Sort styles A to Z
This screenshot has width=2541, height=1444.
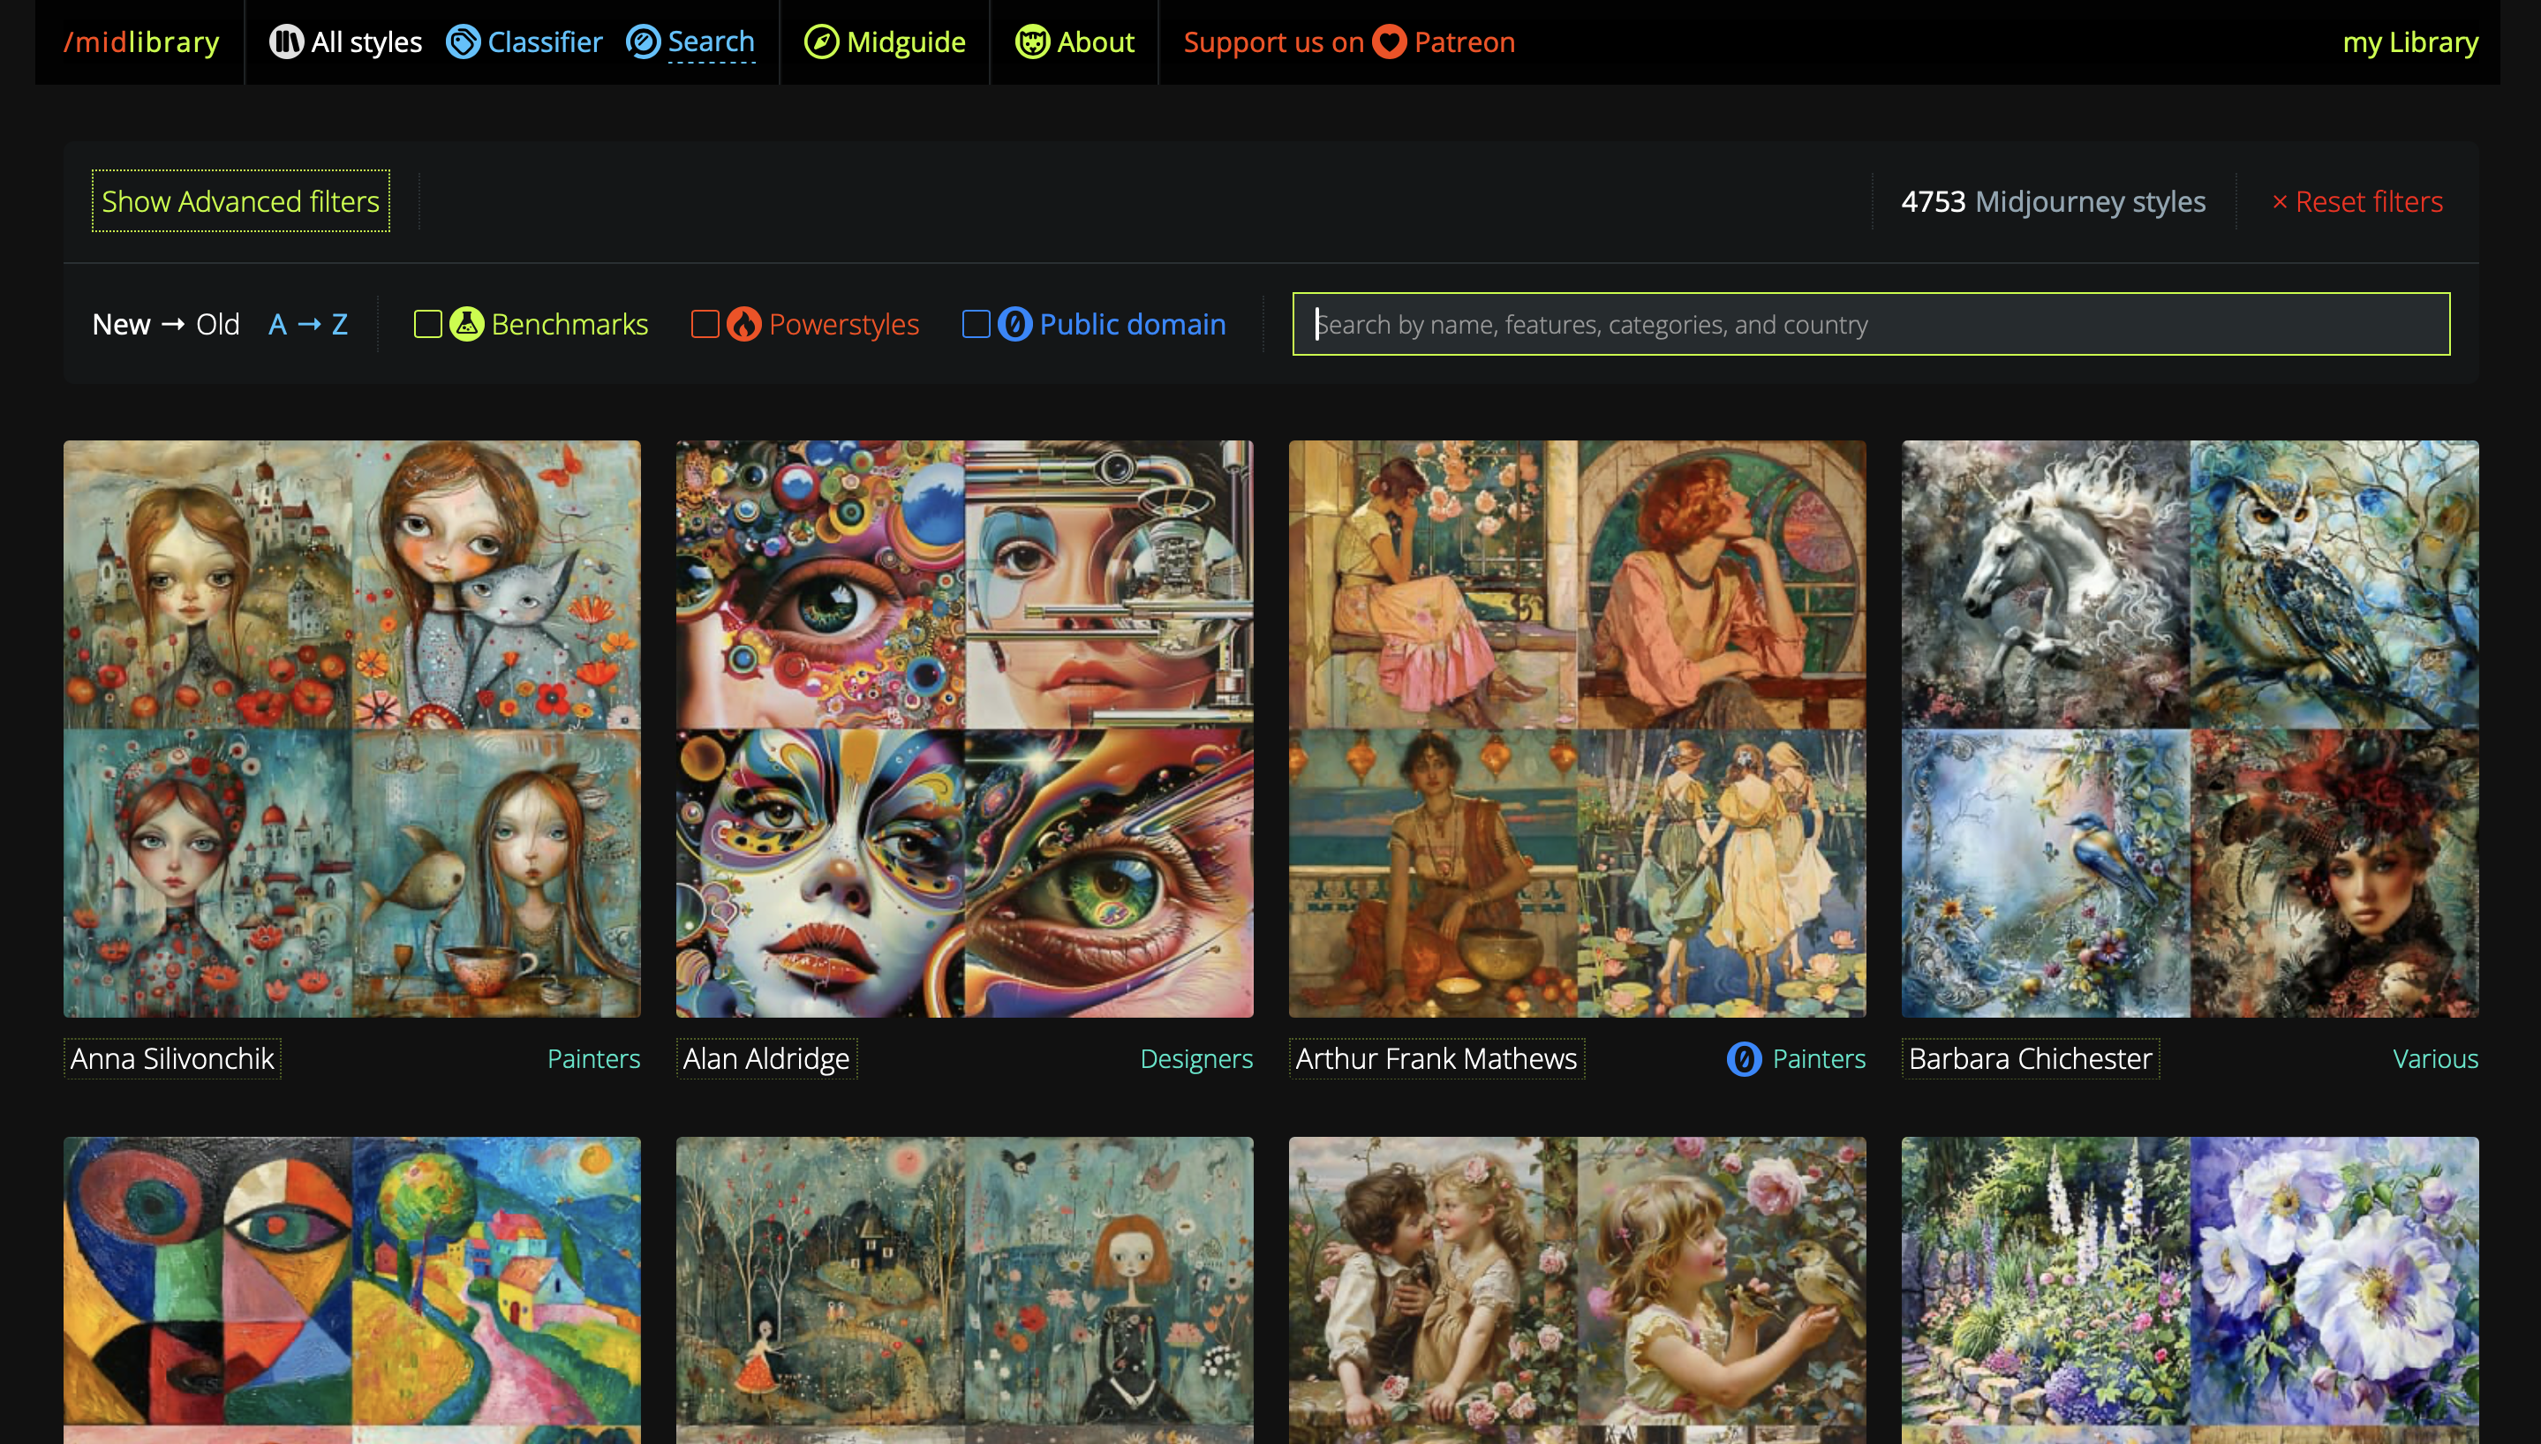click(x=307, y=324)
